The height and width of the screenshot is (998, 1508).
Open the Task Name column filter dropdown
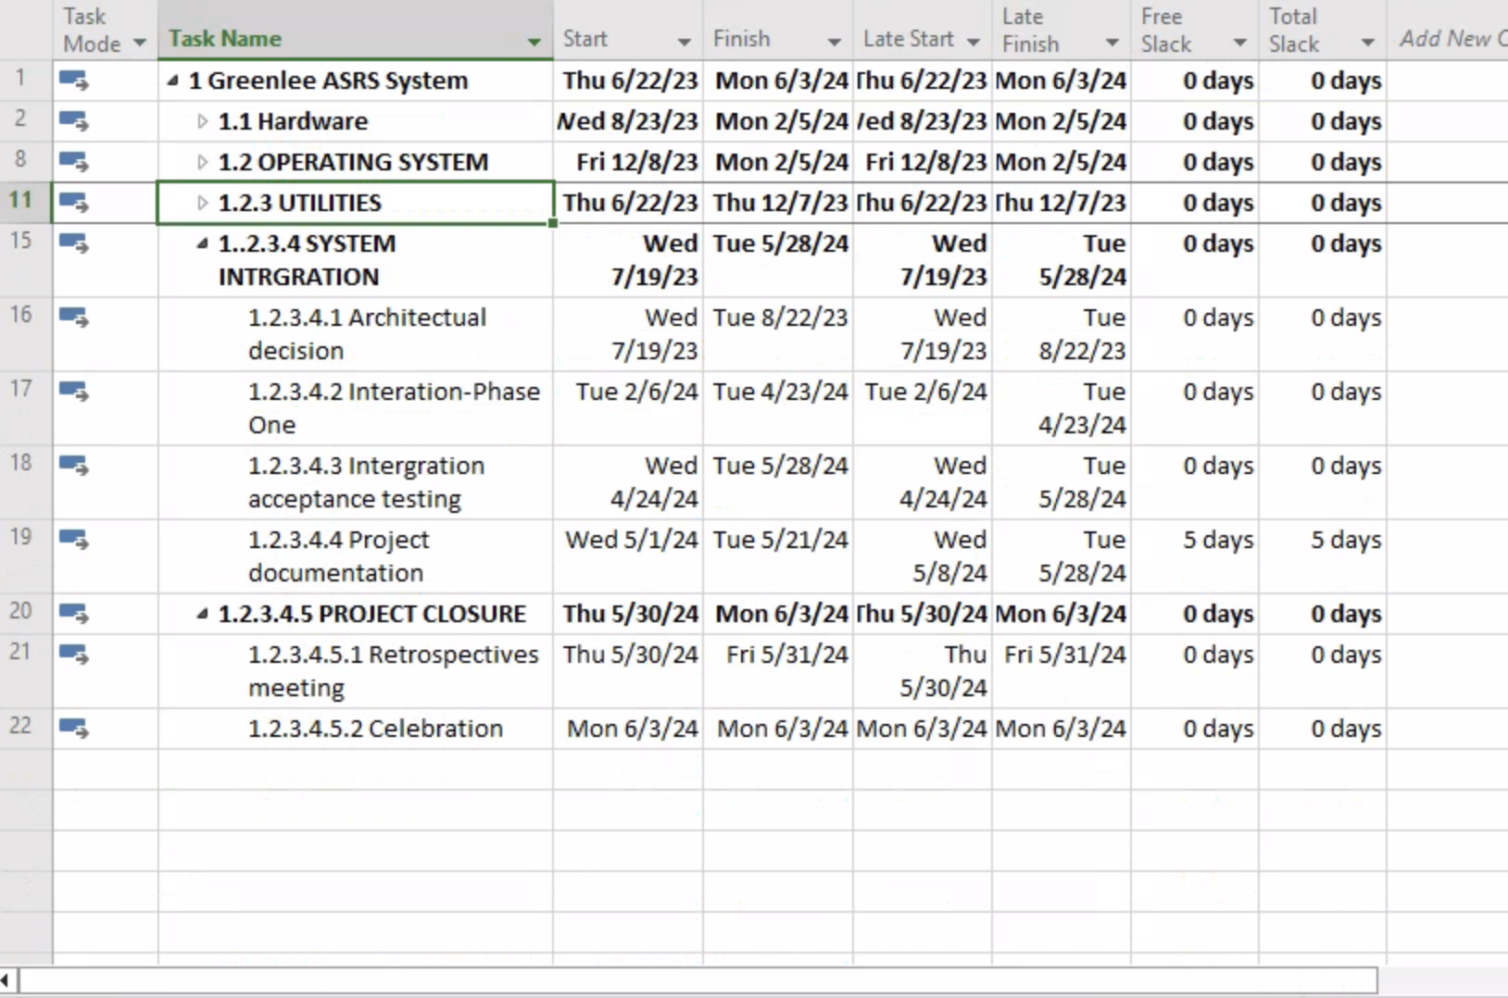534,42
